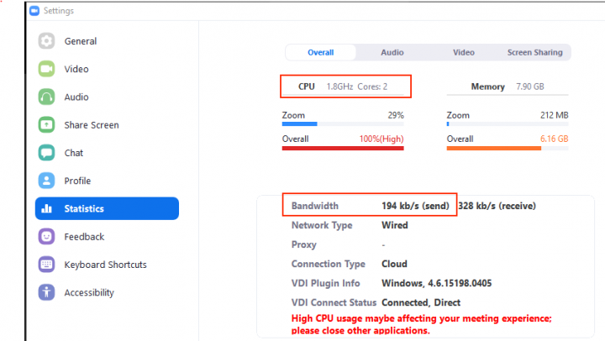Click the orange Overall memory usage bar
This screenshot has width=605, height=341.
(x=493, y=149)
